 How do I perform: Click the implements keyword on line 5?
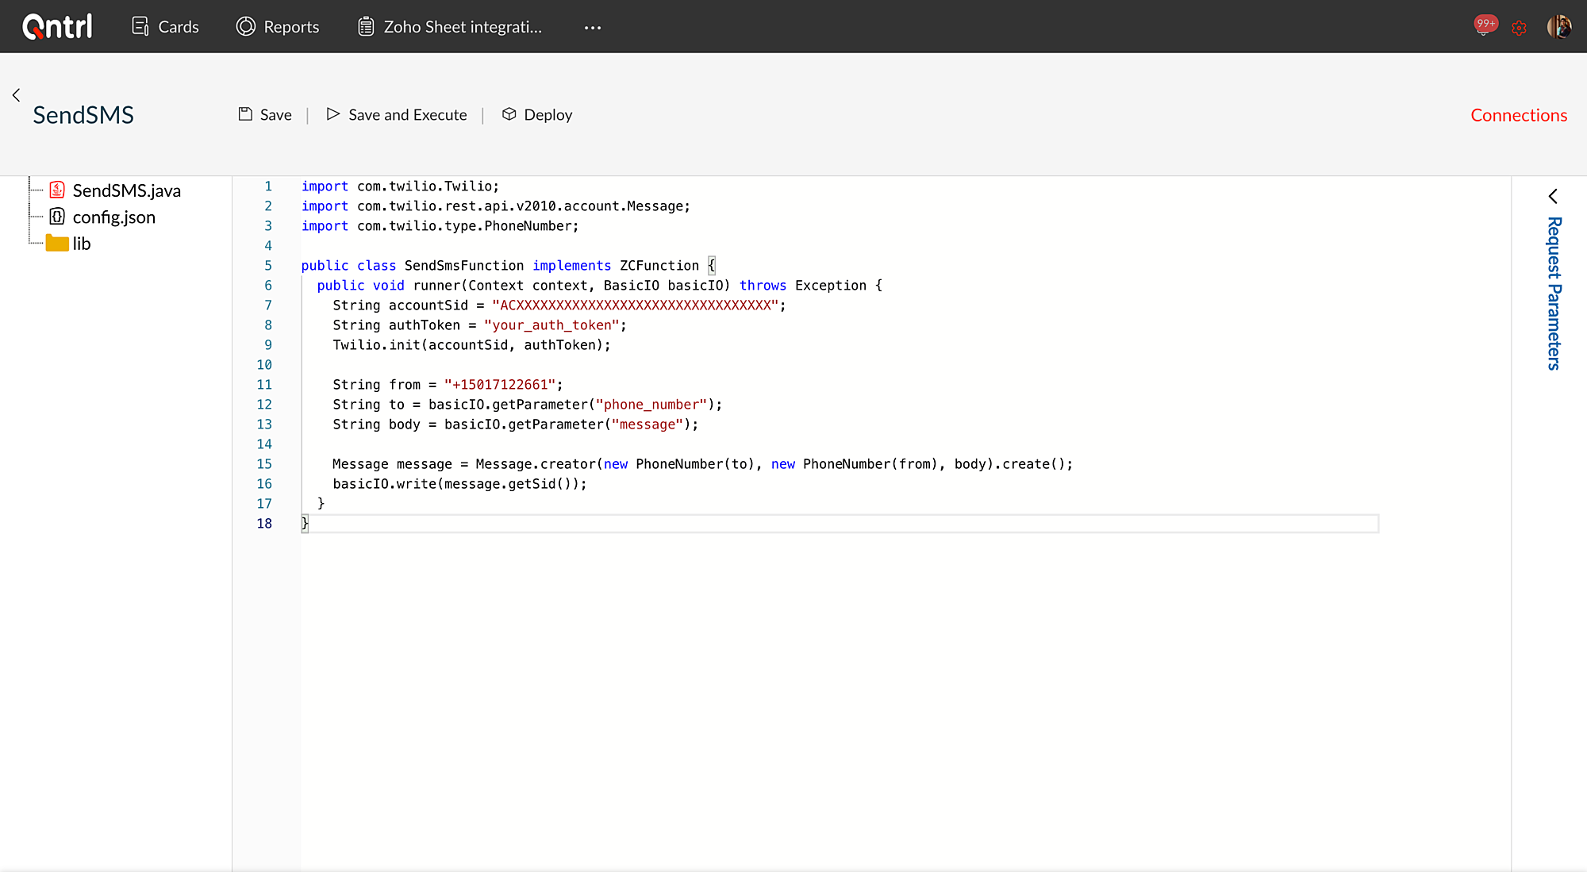click(571, 266)
